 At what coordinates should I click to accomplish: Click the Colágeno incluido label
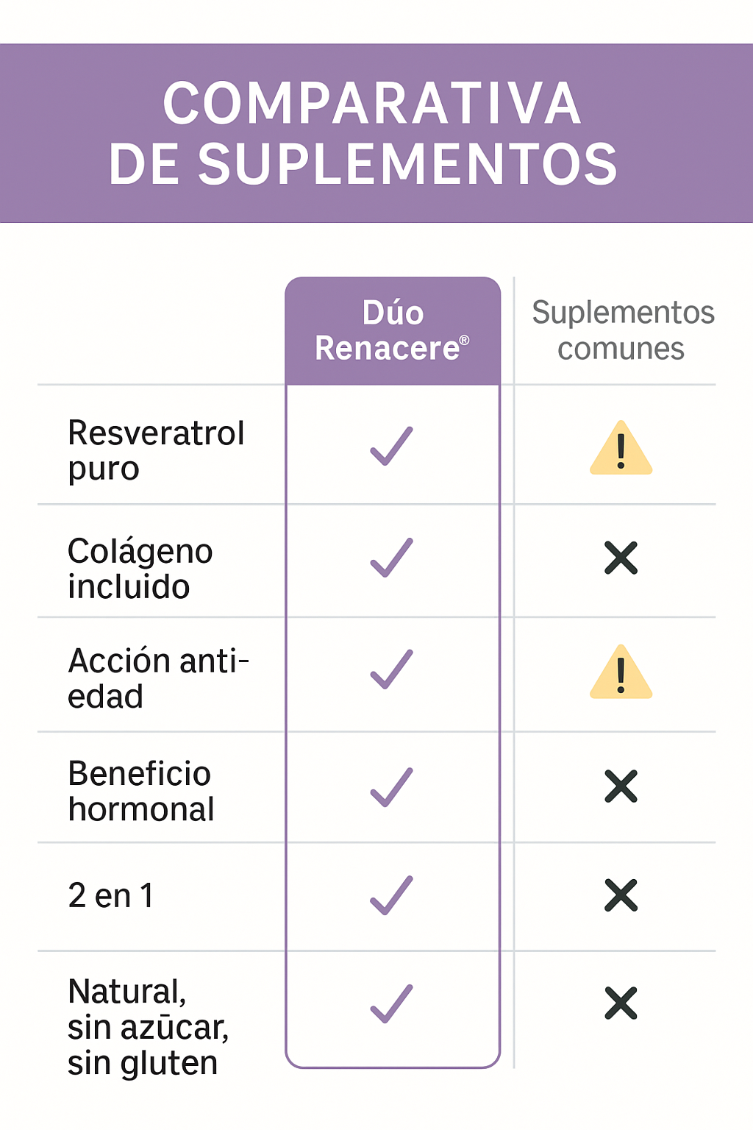click(140, 569)
